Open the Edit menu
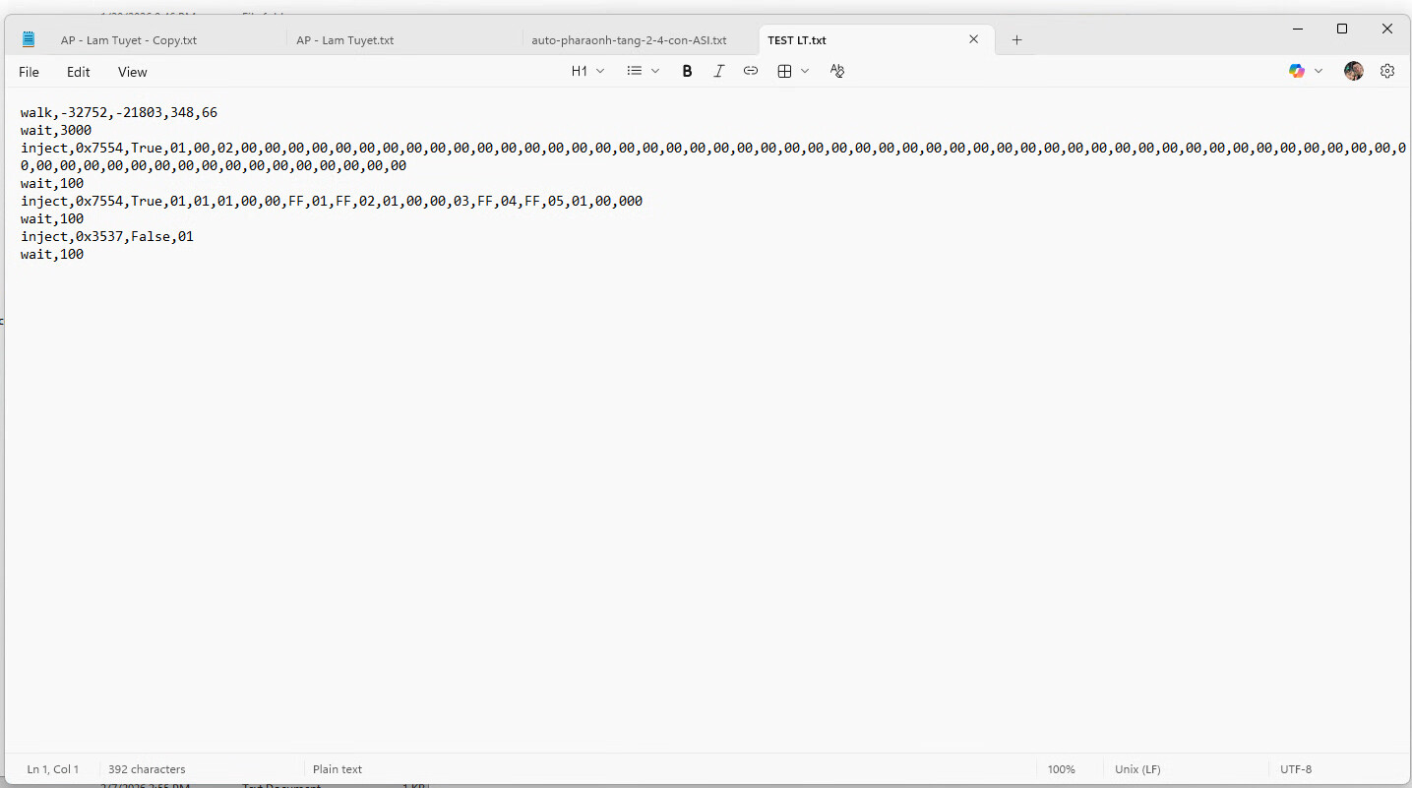This screenshot has width=1412, height=788. (78, 72)
